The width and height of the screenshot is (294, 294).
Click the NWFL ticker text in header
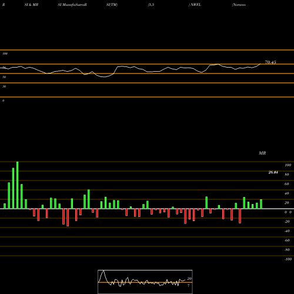click(x=196, y=5)
